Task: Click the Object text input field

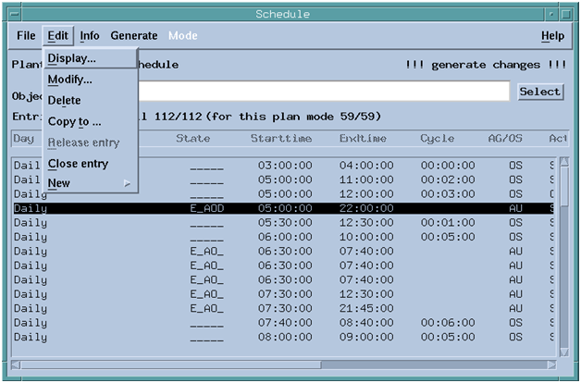Action: (x=324, y=92)
